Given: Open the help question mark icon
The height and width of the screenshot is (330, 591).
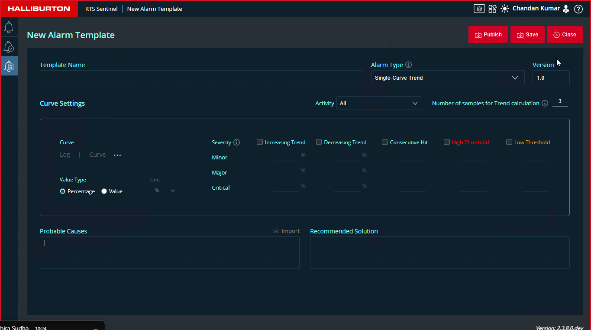Looking at the screenshot, I should (x=578, y=9).
